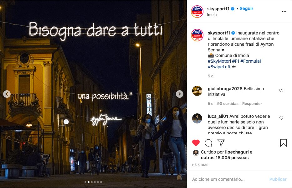Save post using the bookmark icon
This screenshot has height=188, width=292.
point(284,143)
